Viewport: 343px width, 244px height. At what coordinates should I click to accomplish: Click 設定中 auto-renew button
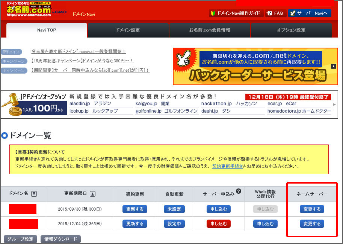(174, 224)
